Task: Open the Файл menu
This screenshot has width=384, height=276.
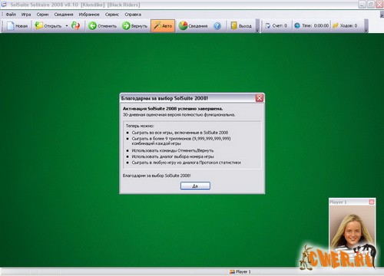Action: click(11, 15)
